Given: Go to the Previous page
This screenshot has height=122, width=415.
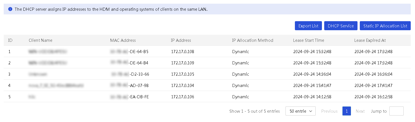Looking at the screenshot, I should click(x=329, y=111).
